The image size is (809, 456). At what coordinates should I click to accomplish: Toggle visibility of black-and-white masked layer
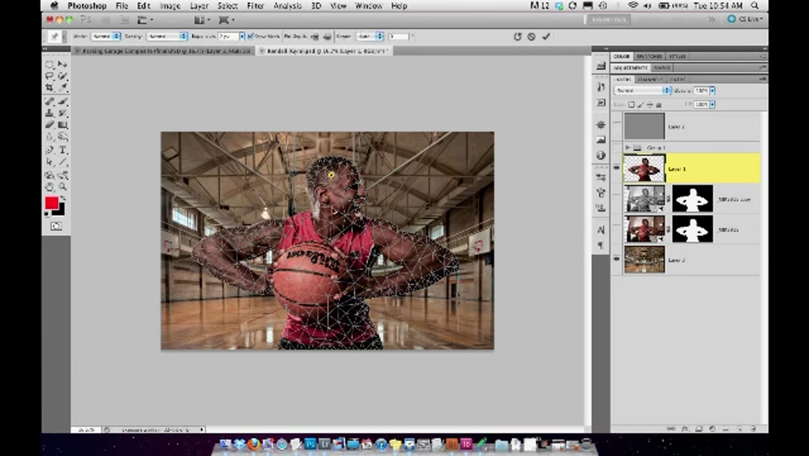tap(616, 199)
